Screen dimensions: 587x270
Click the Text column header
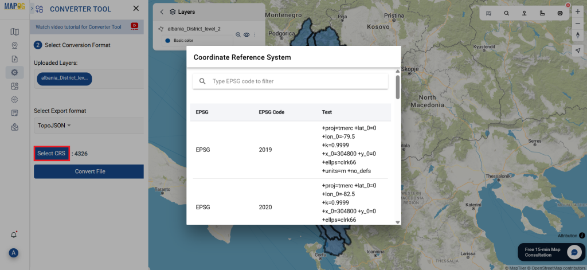pos(327,112)
